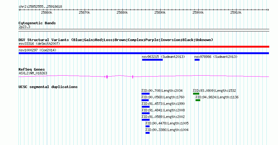Click the red esv33316 loss variant bar
The height and width of the screenshot is (145, 278).
tap(144, 47)
